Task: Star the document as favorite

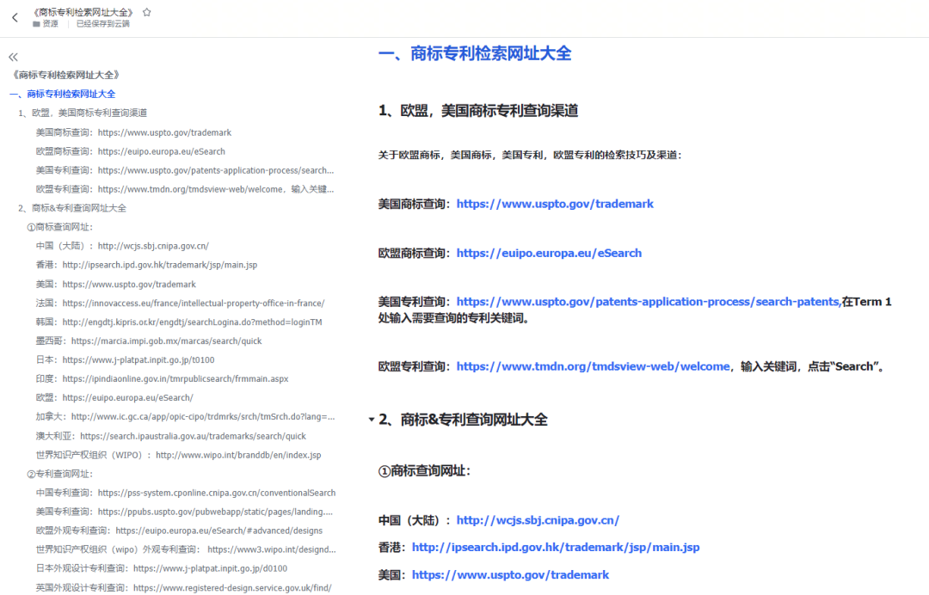Action: (x=147, y=12)
